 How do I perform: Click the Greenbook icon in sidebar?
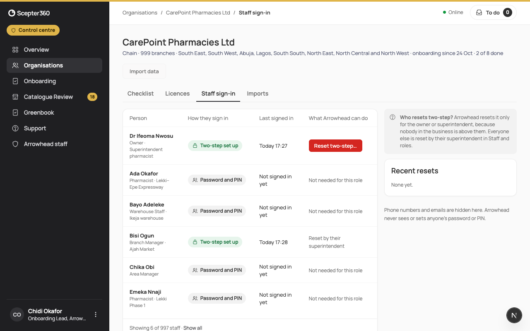(x=15, y=113)
